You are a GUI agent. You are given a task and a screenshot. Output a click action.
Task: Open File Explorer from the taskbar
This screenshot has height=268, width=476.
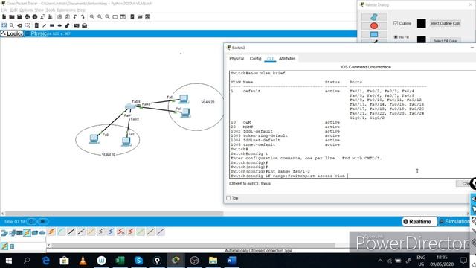213,261
